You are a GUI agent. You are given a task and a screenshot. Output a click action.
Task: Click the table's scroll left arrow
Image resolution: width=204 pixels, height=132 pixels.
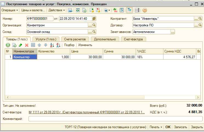8,97
